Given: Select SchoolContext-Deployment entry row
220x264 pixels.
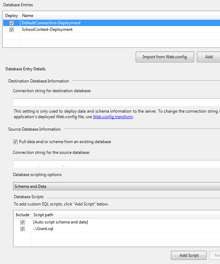Looking at the screenshot, I should pos(47,30).
